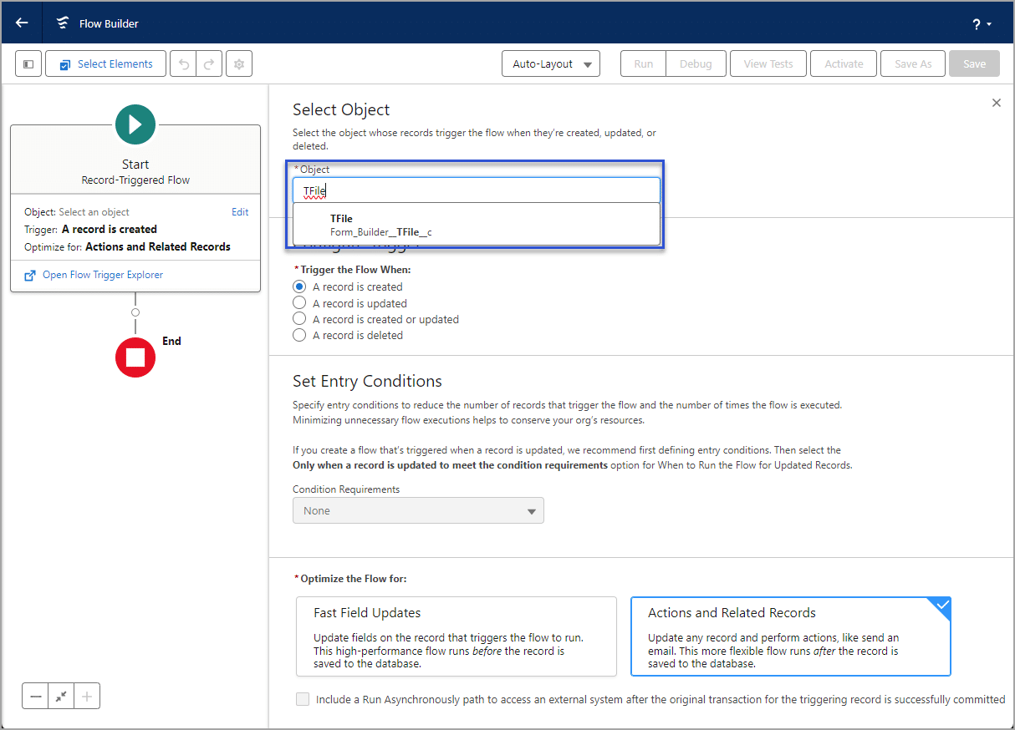Image resolution: width=1015 pixels, height=730 pixels.
Task: Open the Condition Requirements dropdown showing None
Action: pos(418,509)
